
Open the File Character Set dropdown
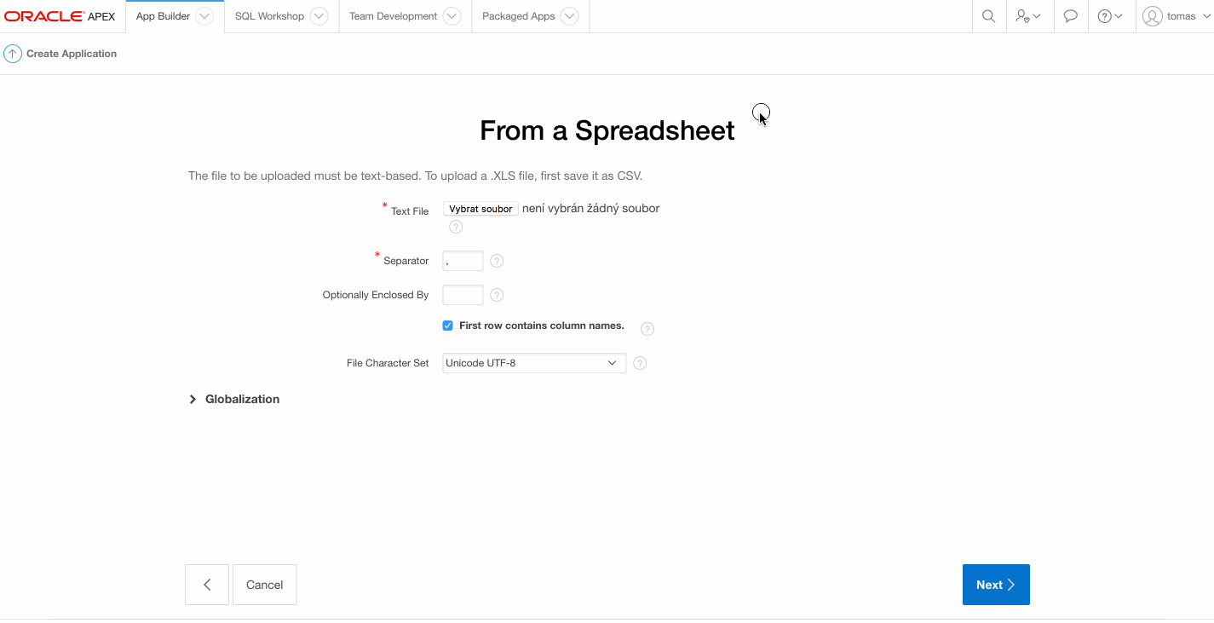click(534, 363)
